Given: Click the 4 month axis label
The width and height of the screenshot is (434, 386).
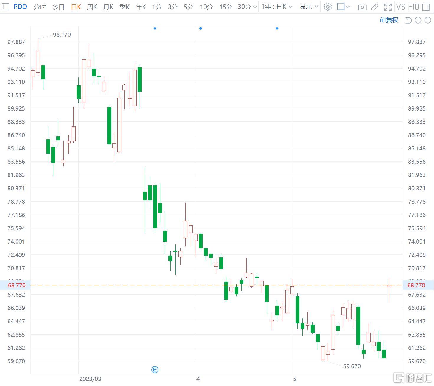Looking at the screenshot, I should (x=198, y=379).
